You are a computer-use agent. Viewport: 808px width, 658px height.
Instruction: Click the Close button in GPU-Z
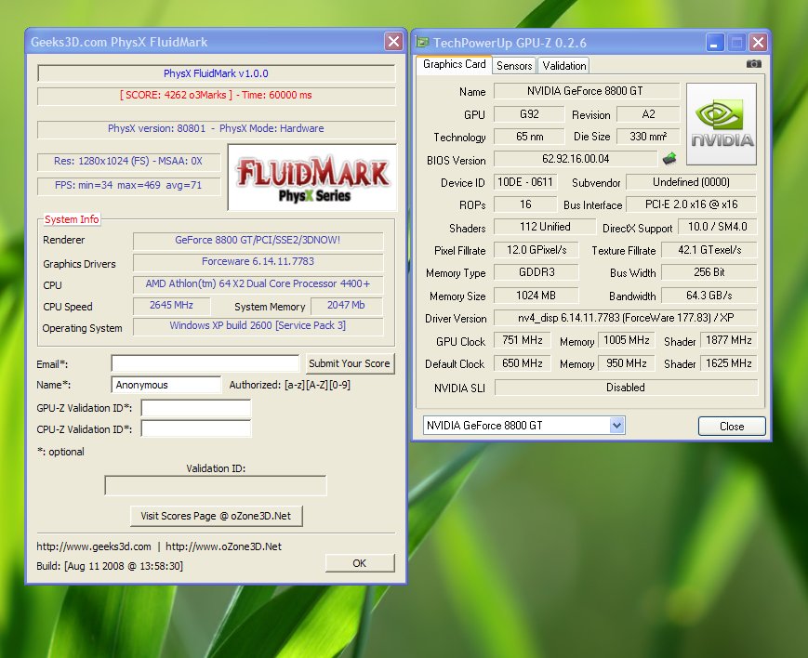coord(732,427)
